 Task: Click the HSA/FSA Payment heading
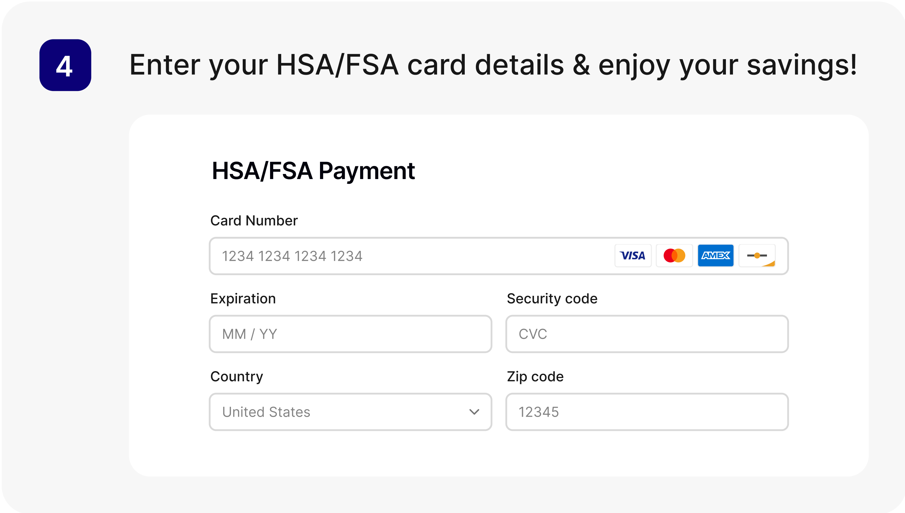pos(313,171)
